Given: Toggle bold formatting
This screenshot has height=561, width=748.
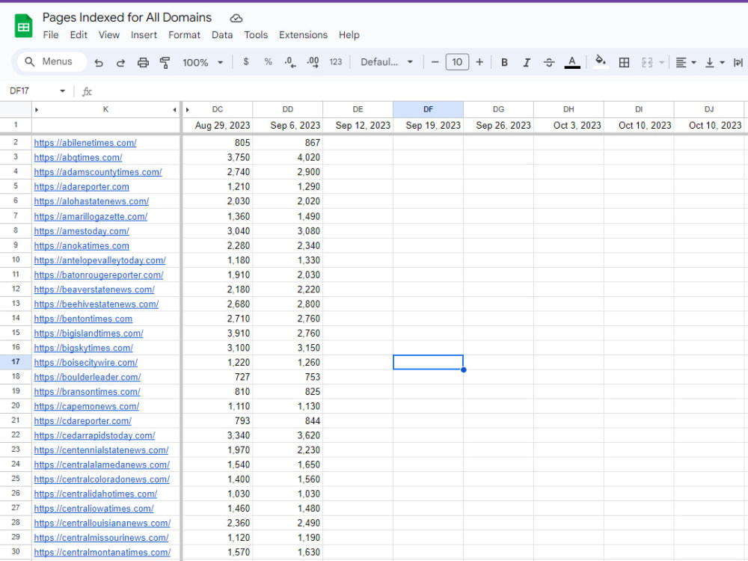Looking at the screenshot, I should pos(504,62).
